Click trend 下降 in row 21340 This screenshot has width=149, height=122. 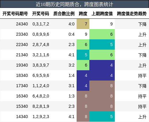click(142, 55)
